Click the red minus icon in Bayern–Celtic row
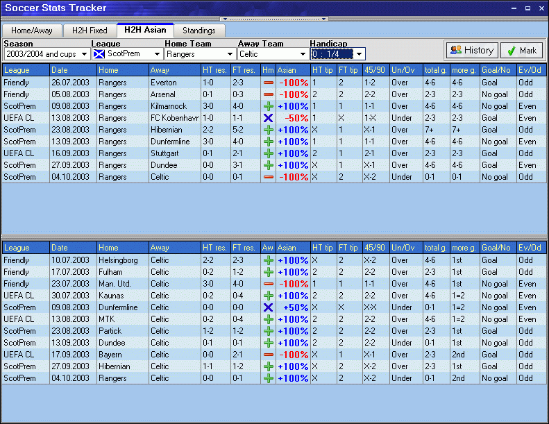Viewport: 549px width, 424px height. 268,355
